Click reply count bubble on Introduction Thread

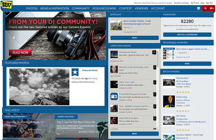click(154, 53)
